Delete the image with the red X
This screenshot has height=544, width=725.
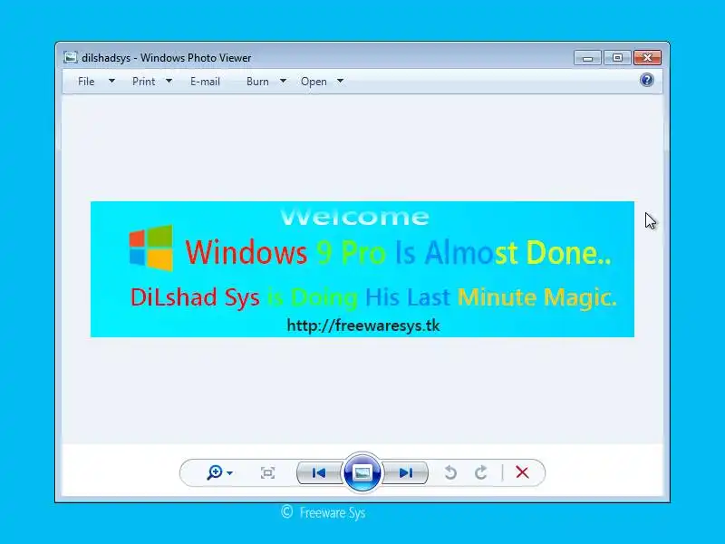tap(523, 472)
